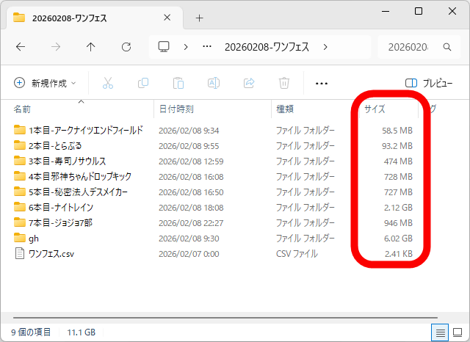Click the Rename icon in toolbar
This screenshot has height=342, width=470.
coord(213,83)
